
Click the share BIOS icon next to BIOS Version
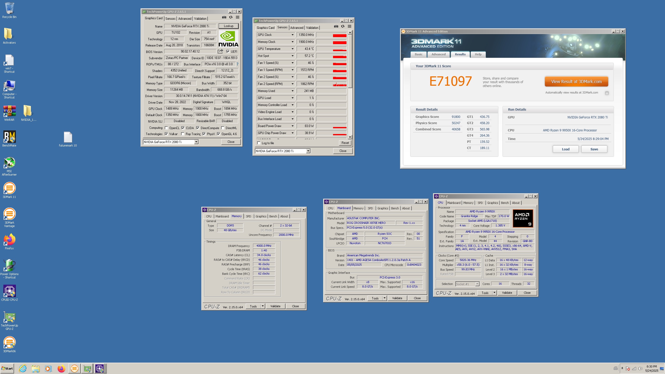[221, 51]
